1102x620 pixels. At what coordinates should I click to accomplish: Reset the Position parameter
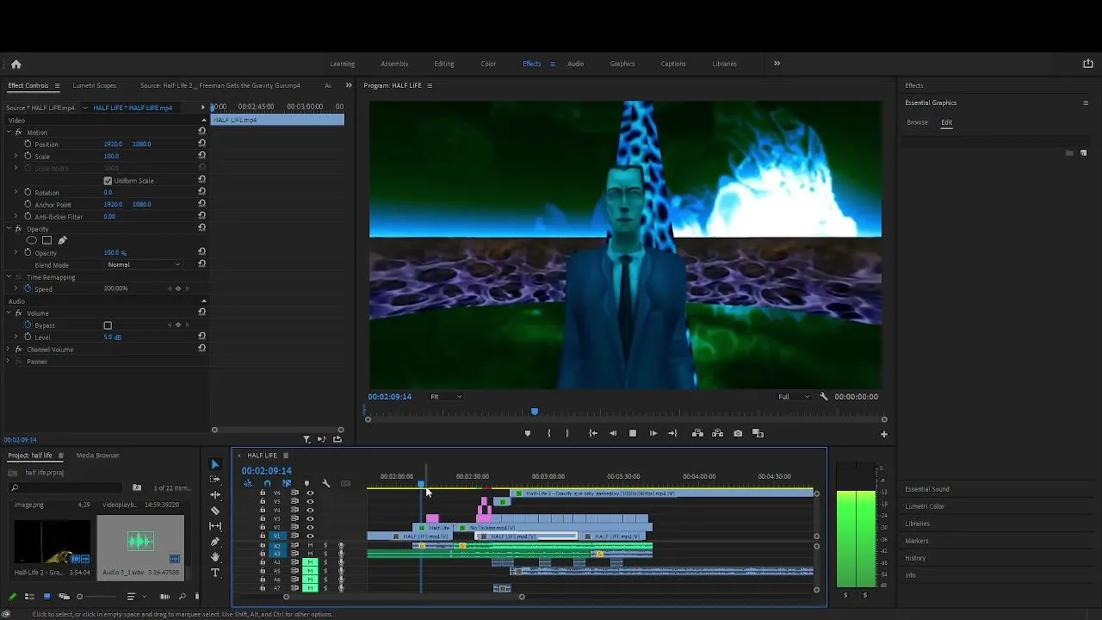coord(201,144)
